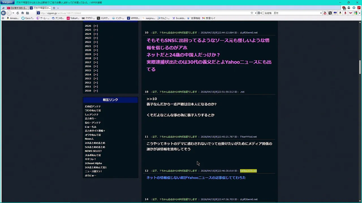Open a new tab with the plus button
Viewport: 362px width, 203px height.
pyautogui.click(x=54, y=8)
